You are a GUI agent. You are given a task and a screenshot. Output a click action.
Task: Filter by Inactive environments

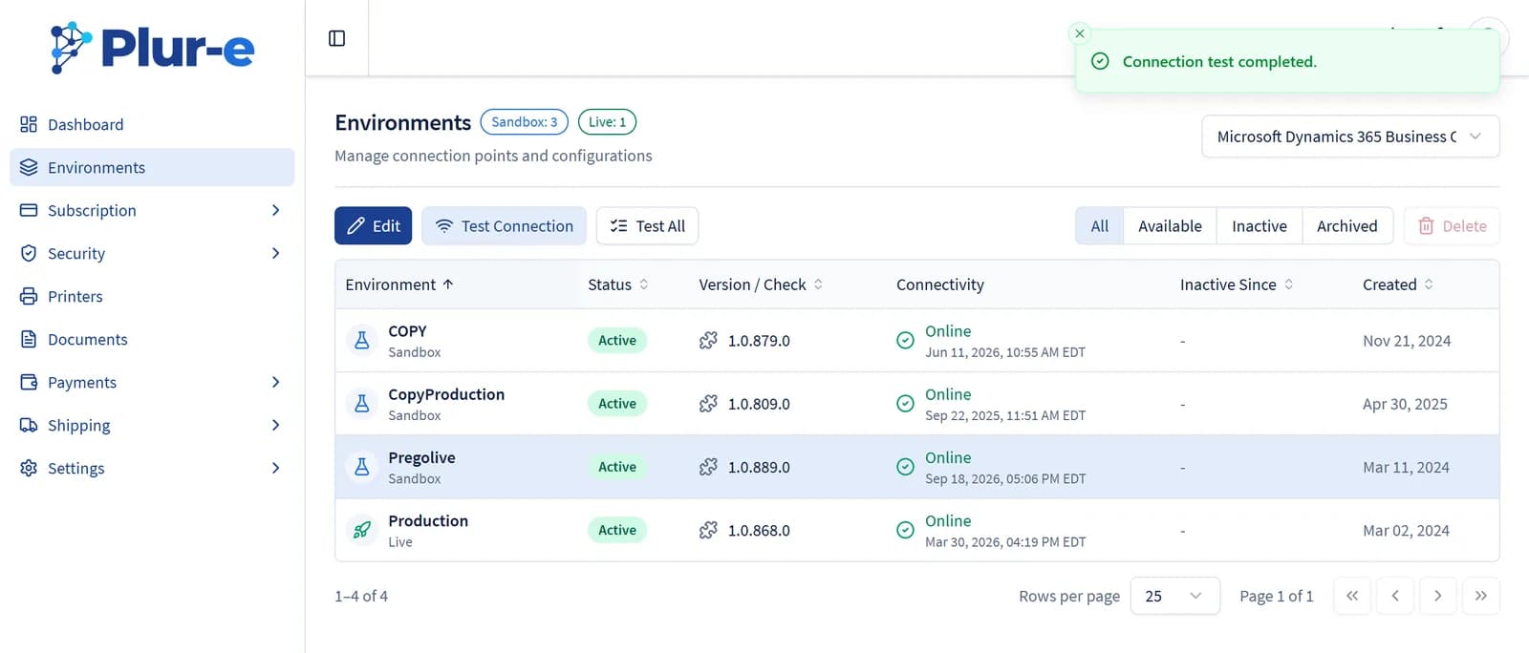pos(1259,226)
